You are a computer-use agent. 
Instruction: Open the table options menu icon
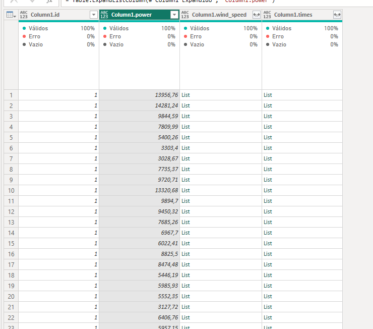tap(11, 15)
